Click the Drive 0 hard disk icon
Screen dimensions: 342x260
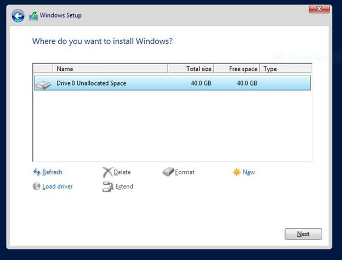tap(43, 84)
